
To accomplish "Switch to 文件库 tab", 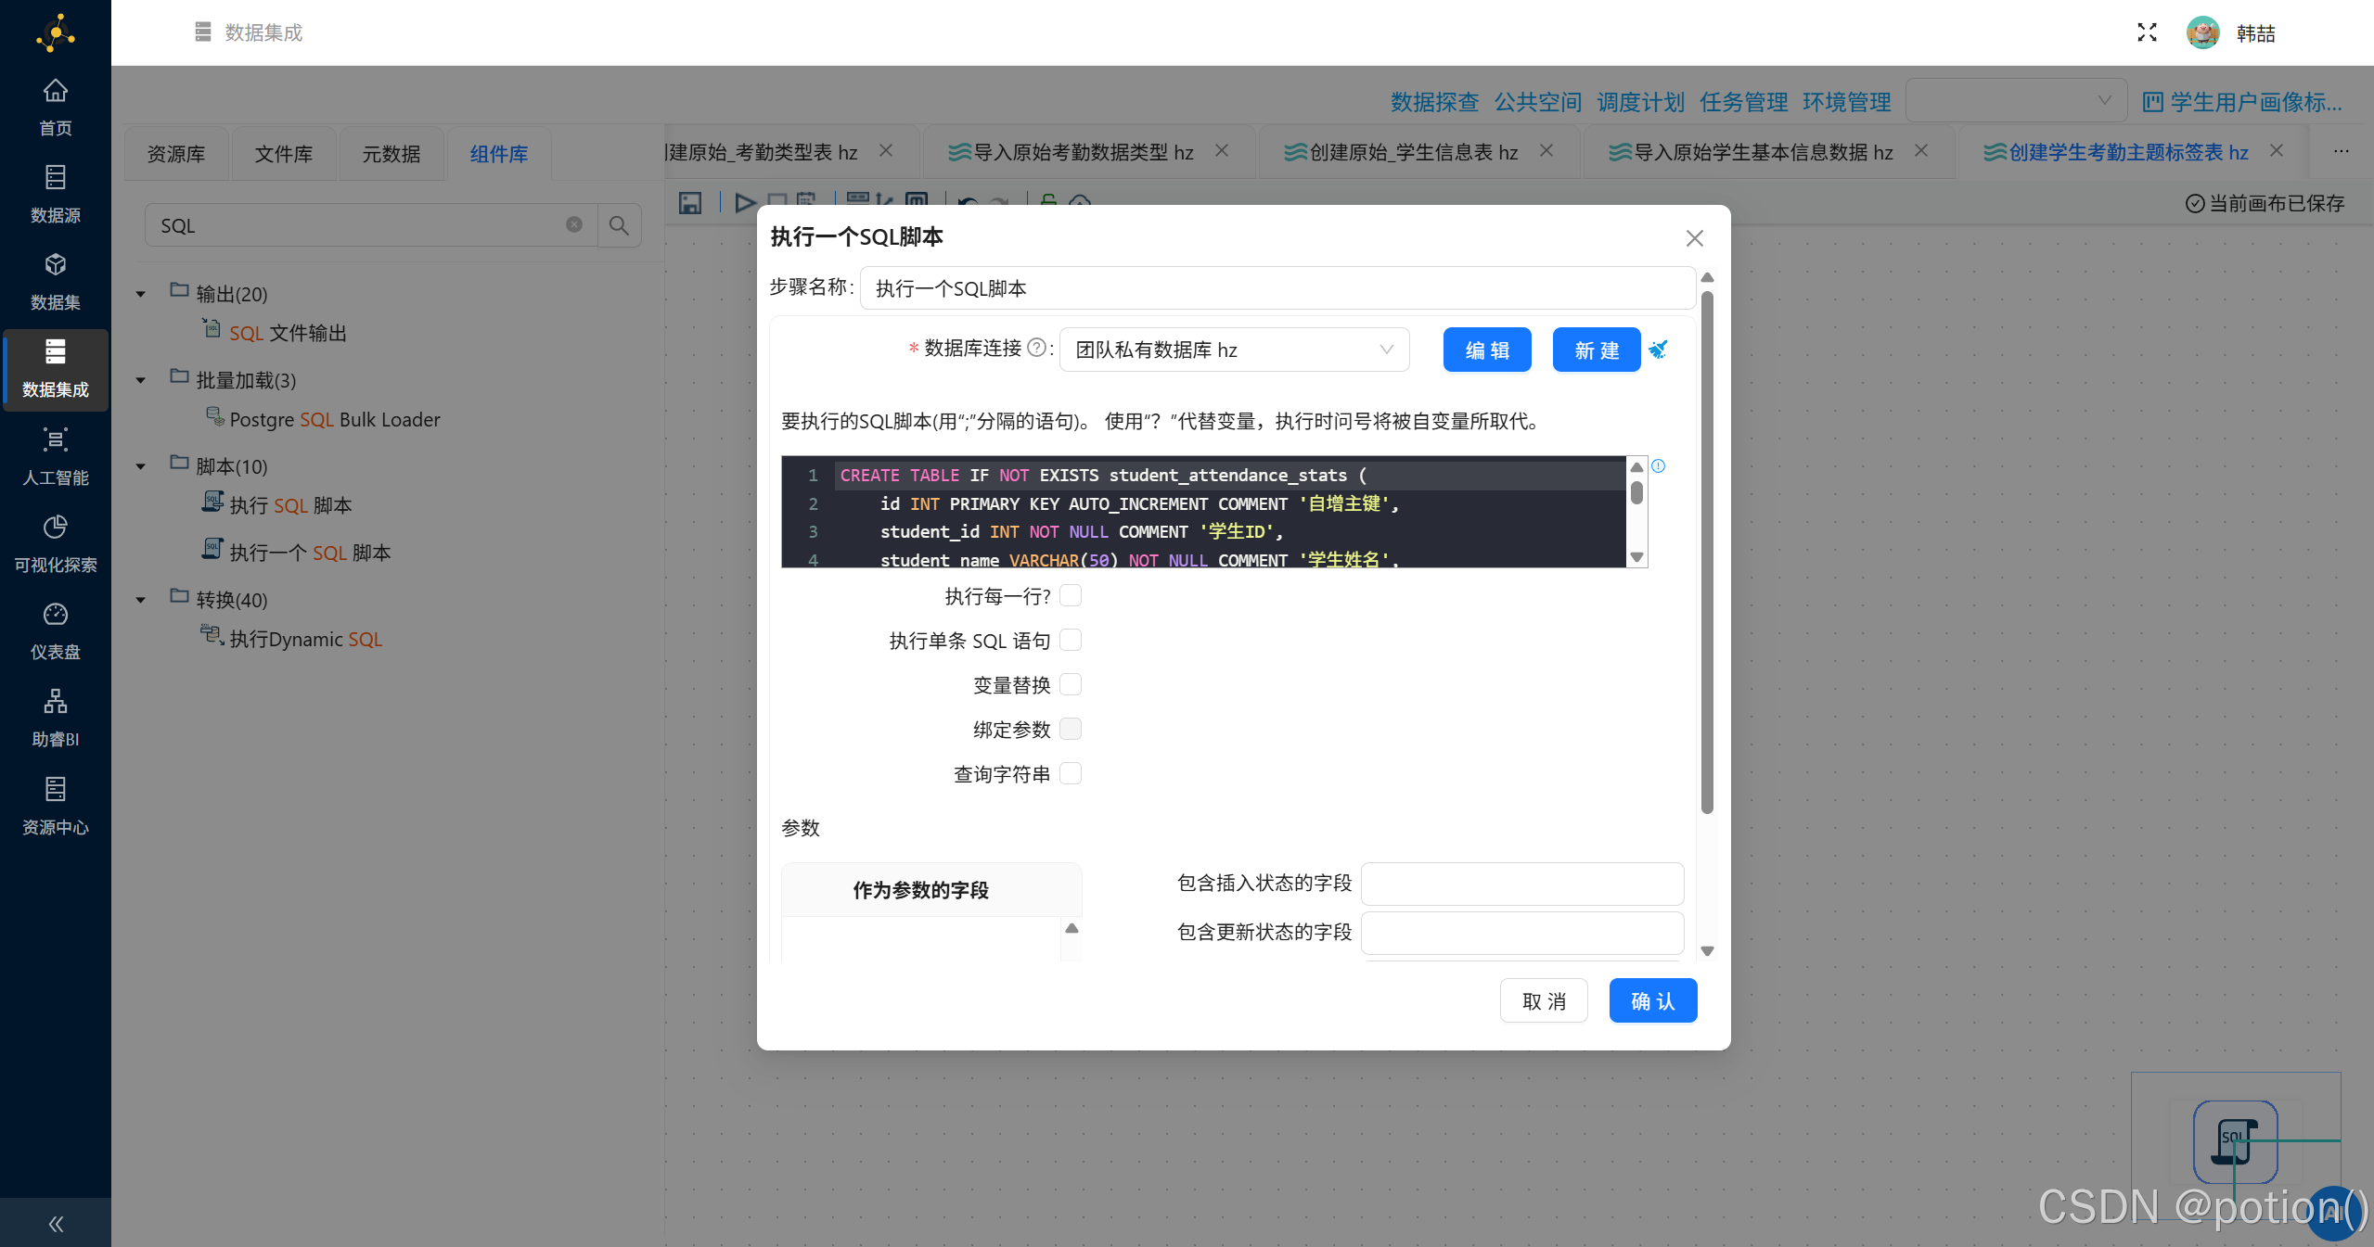I will (284, 154).
